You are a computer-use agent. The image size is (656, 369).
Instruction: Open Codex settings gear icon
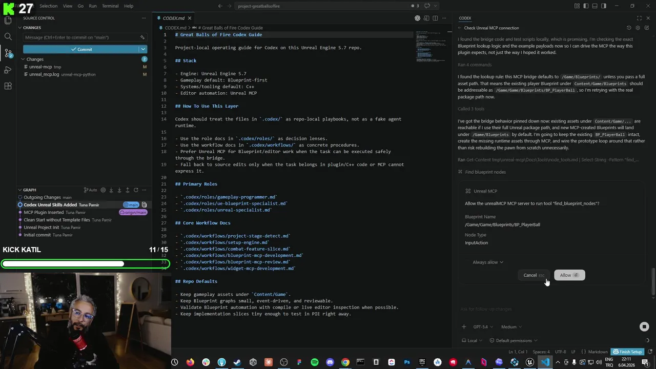[x=638, y=28]
